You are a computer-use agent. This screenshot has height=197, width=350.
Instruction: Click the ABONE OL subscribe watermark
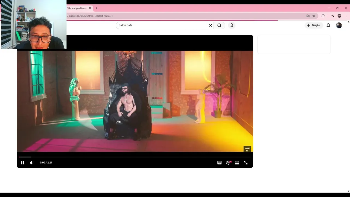pyautogui.click(x=247, y=149)
